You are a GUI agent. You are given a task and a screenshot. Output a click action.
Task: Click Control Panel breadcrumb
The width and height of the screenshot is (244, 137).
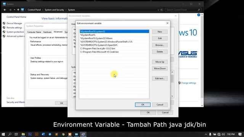[x=34, y=10]
